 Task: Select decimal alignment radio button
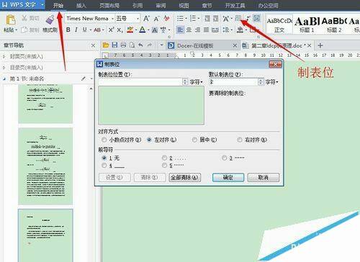tap(104, 140)
